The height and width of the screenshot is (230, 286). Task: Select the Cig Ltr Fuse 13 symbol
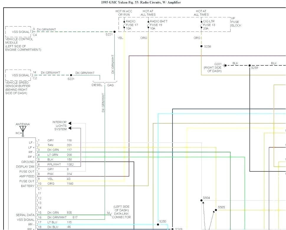point(201,25)
